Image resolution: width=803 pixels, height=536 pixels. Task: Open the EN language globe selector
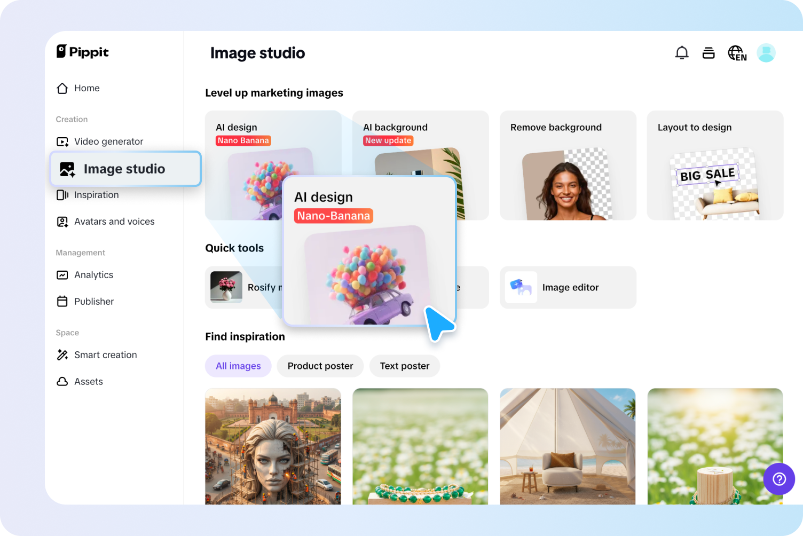(737, 53)
